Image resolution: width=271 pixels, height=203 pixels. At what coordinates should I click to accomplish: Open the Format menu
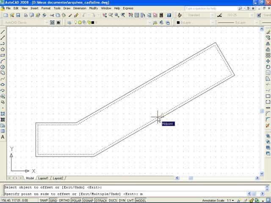[x=46, y=8]
